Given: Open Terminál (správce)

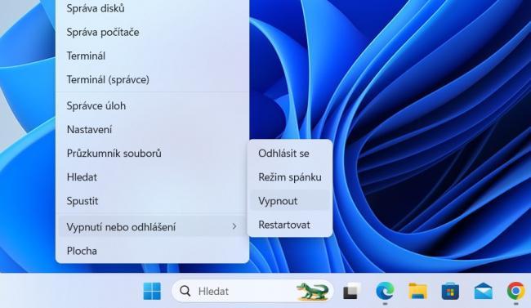Looking at the screenshot, I should [153, 79].
